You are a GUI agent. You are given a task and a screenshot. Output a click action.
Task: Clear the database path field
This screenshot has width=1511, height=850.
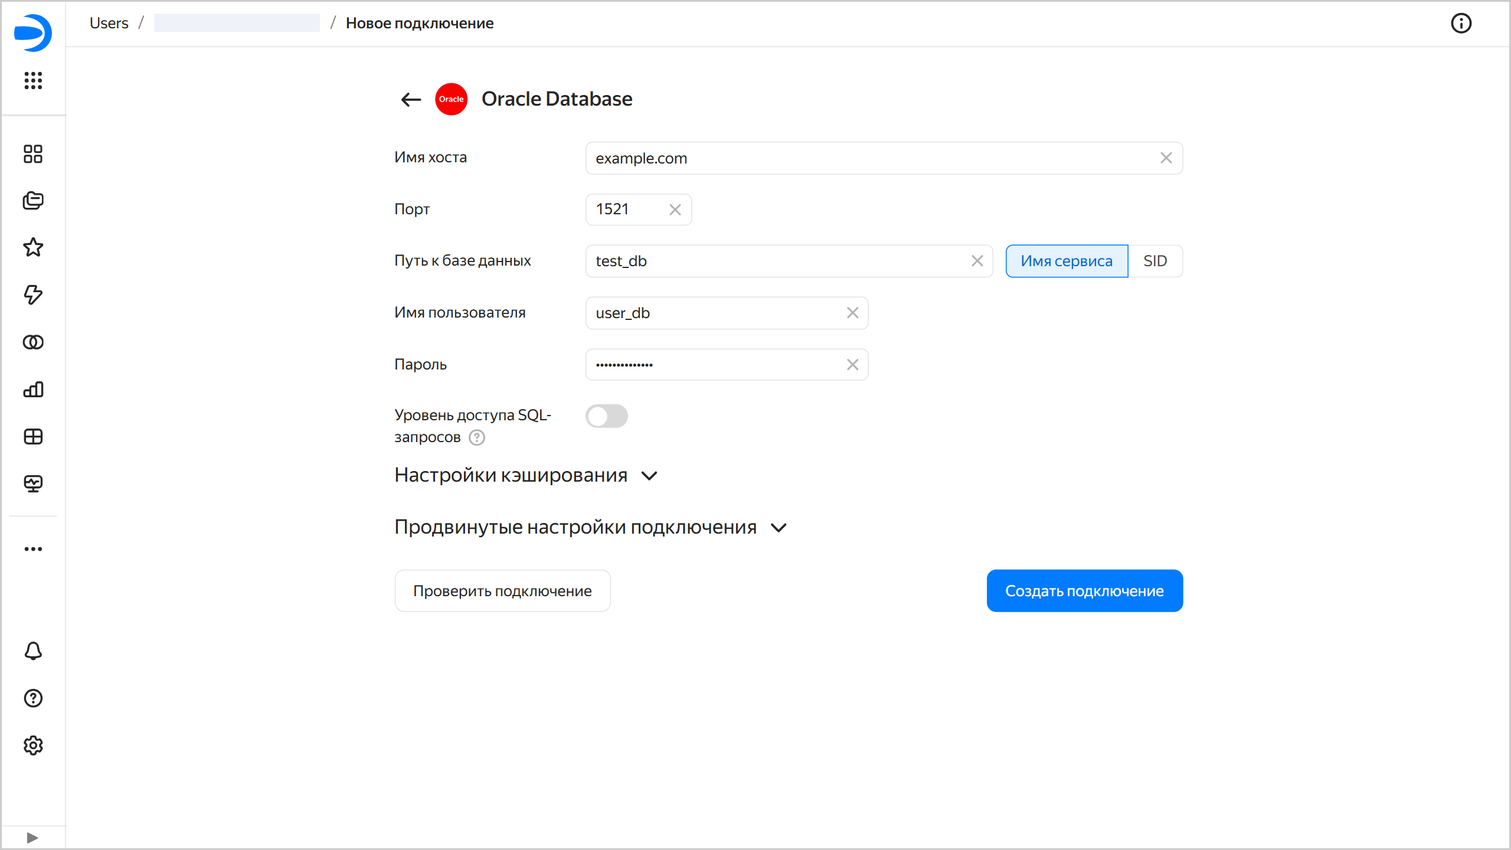coord(977,261)
